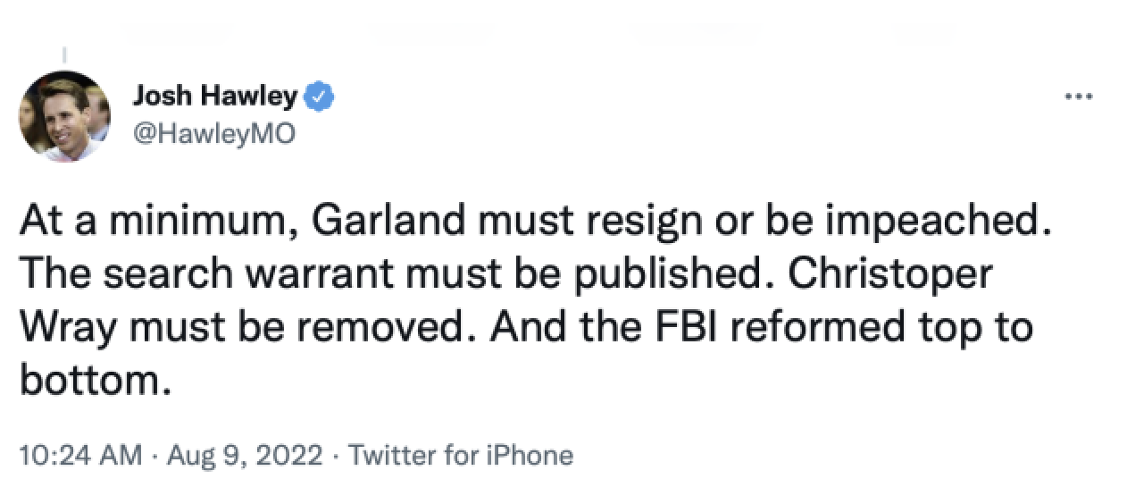Click the thread connector line above avatar

point(64,55)
